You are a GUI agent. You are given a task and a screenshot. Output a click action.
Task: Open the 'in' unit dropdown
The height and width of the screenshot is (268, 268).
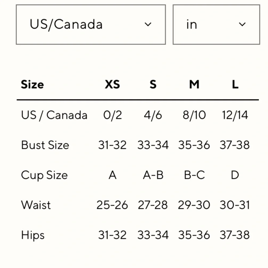pos(216,25)
